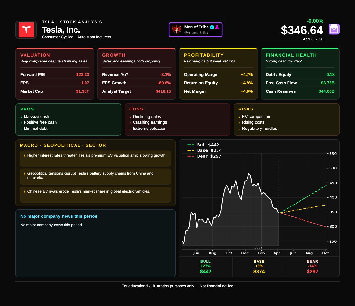This screenshot has height=306, width=355.
Task: Click the Rising costs bullet
Action: pos(253,122)
